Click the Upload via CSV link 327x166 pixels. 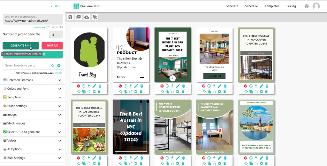[42, 27]
